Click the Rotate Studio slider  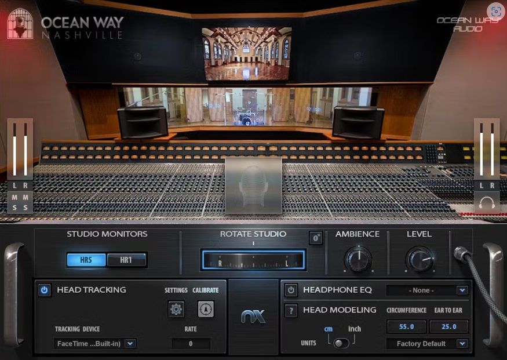[x=253, y=260]
